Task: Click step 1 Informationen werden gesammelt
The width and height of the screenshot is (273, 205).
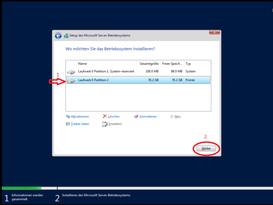Action: 25,197
